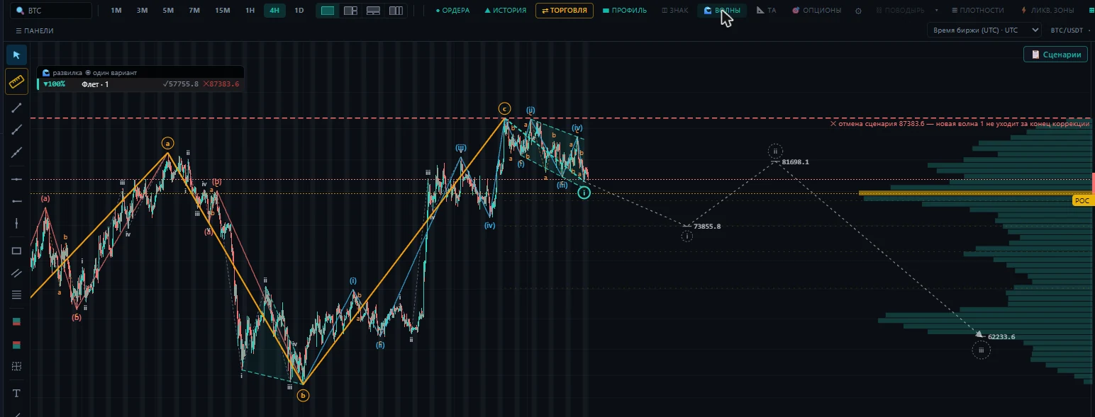
Task: Open the ТОРГОВЛЯ trading panel
Action: coord(565,11)
